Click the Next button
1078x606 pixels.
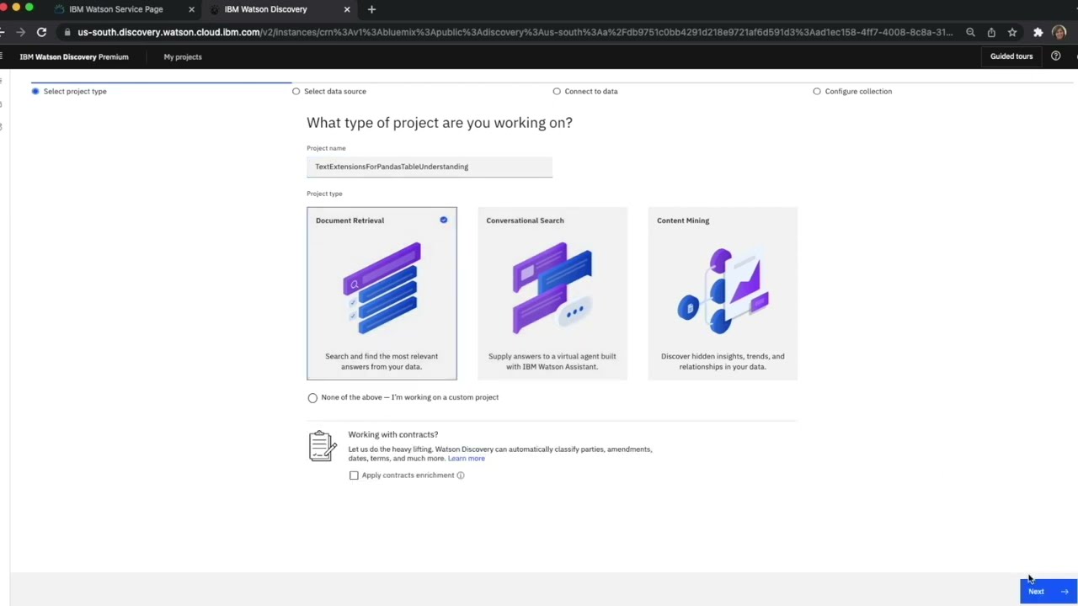click(1047, 592)
